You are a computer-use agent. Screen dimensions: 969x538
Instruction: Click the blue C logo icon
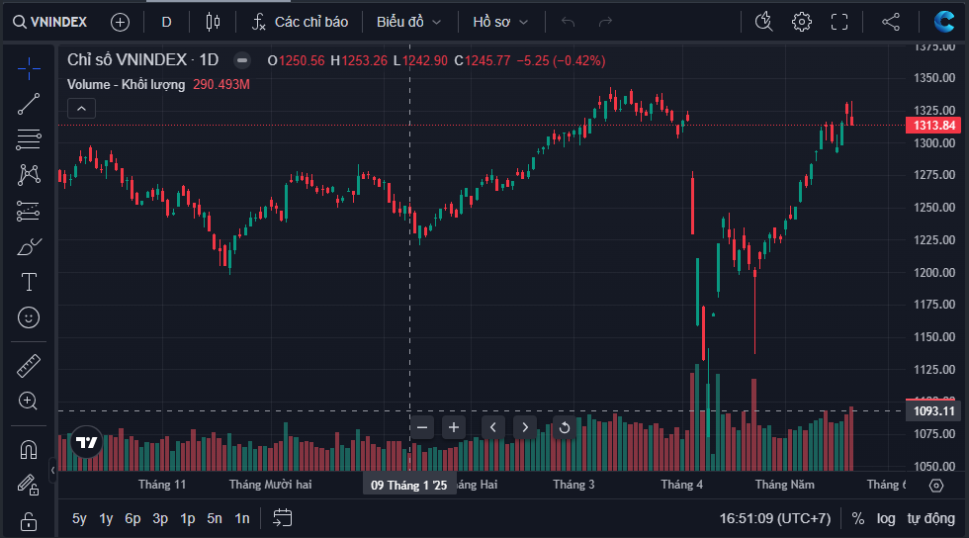(943, 23)
